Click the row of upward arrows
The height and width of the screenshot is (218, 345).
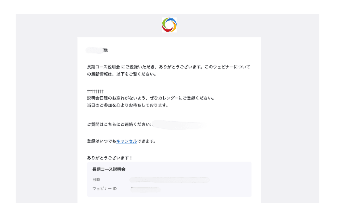pyautogui.click(x=95, y=92)
